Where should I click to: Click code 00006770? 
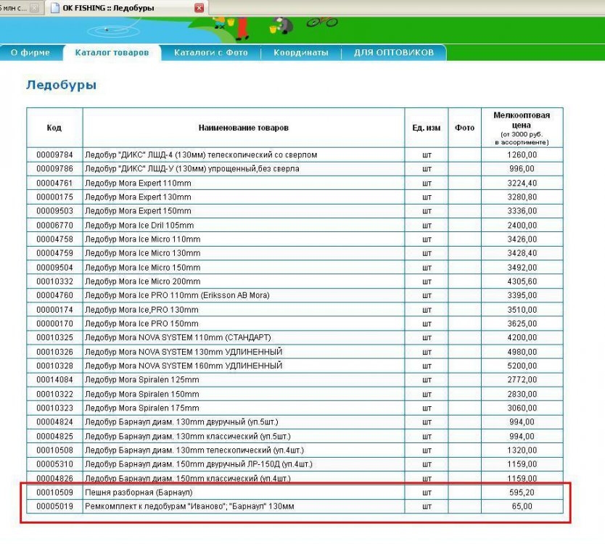(x=54, y=225)
